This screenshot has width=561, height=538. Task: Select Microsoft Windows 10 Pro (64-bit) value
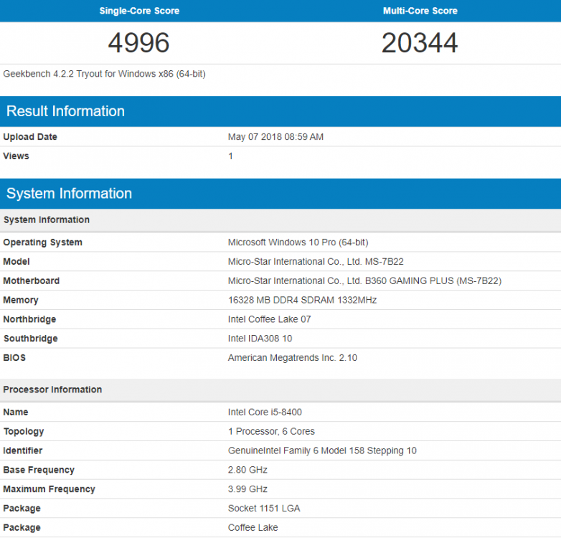point(298,242)
